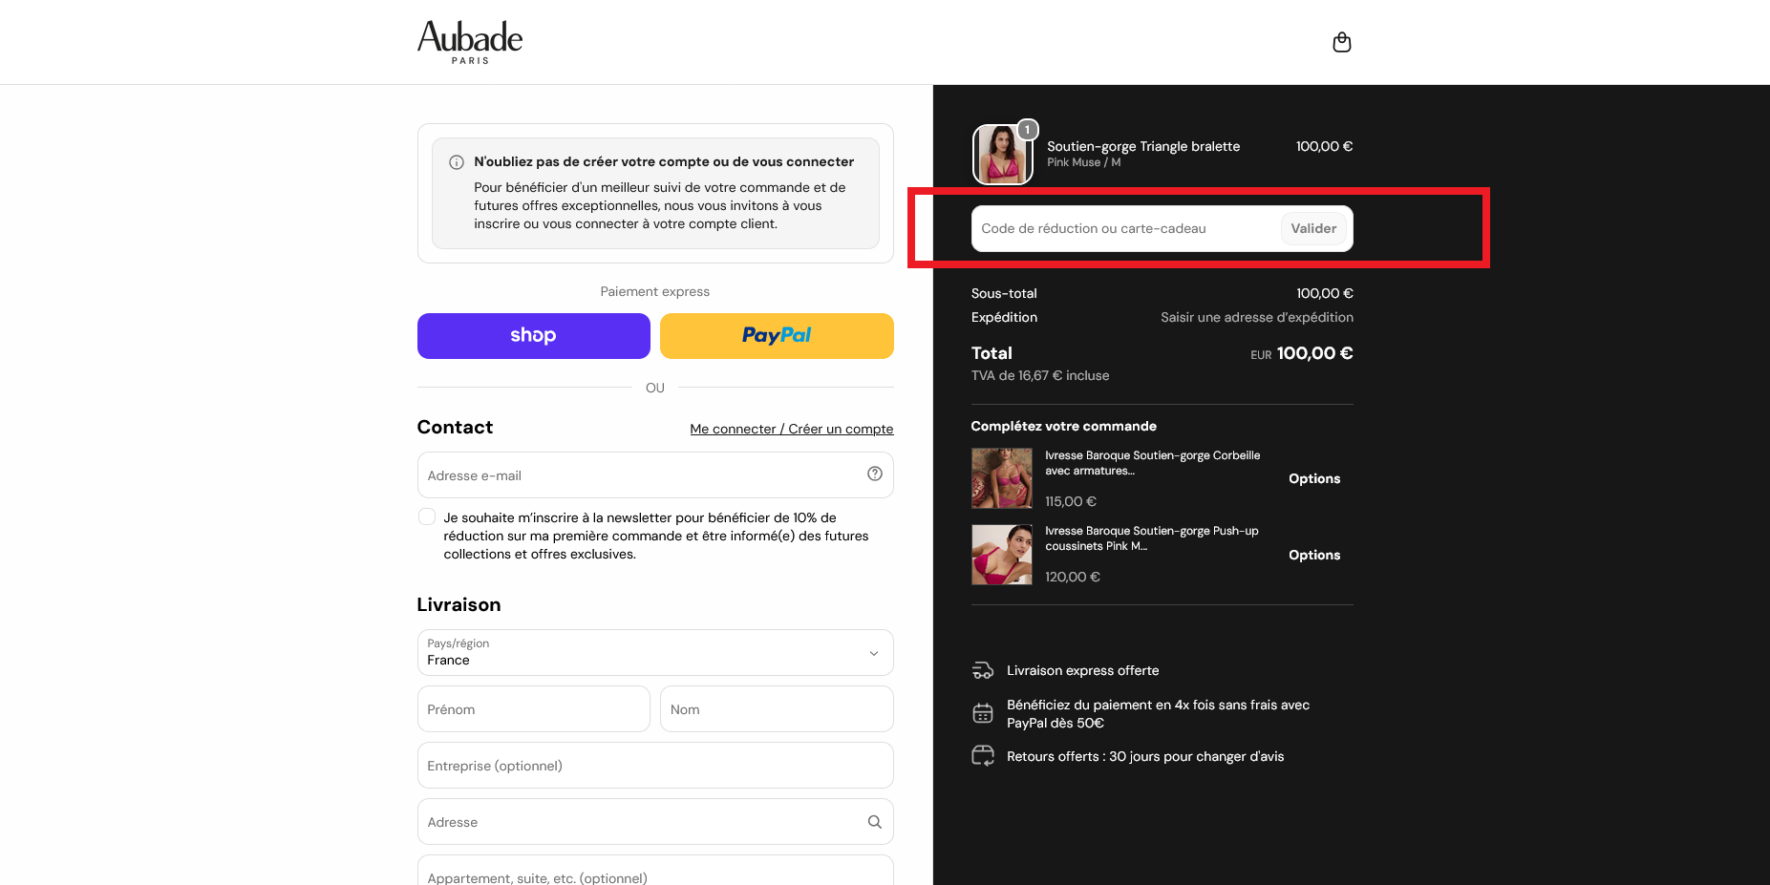1770x885 pixels.
Task: Click the 'Soutien-gorge Triangle bralette' product name
Action: click(1143, 146)
